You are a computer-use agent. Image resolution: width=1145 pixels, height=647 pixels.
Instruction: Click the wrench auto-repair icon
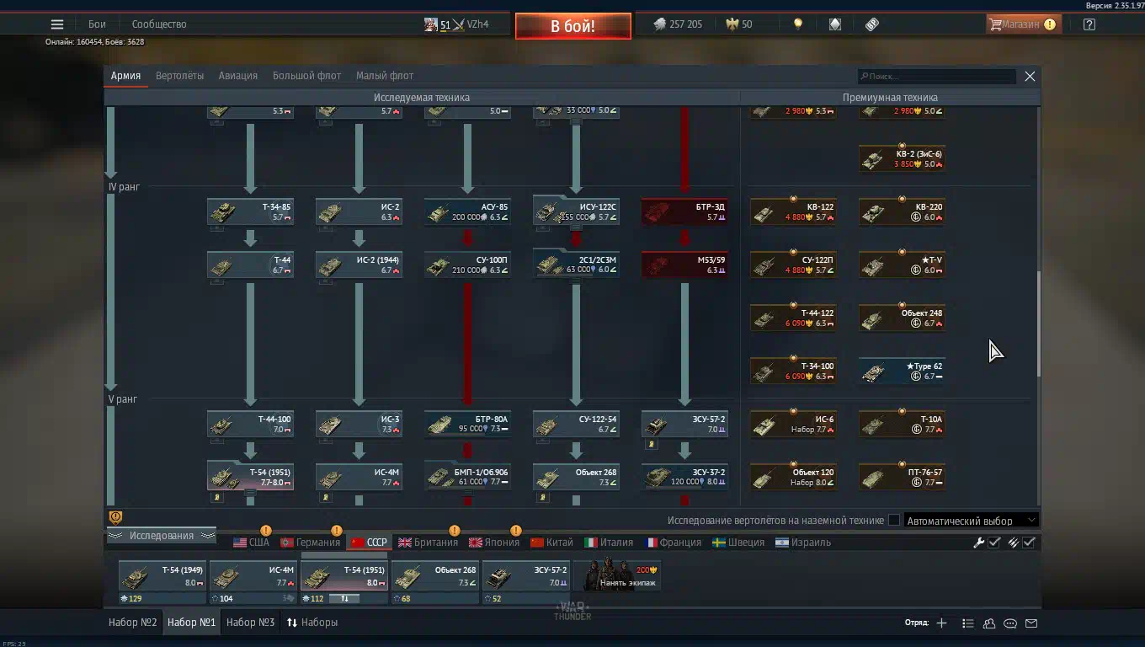click(x=979, y=543)
